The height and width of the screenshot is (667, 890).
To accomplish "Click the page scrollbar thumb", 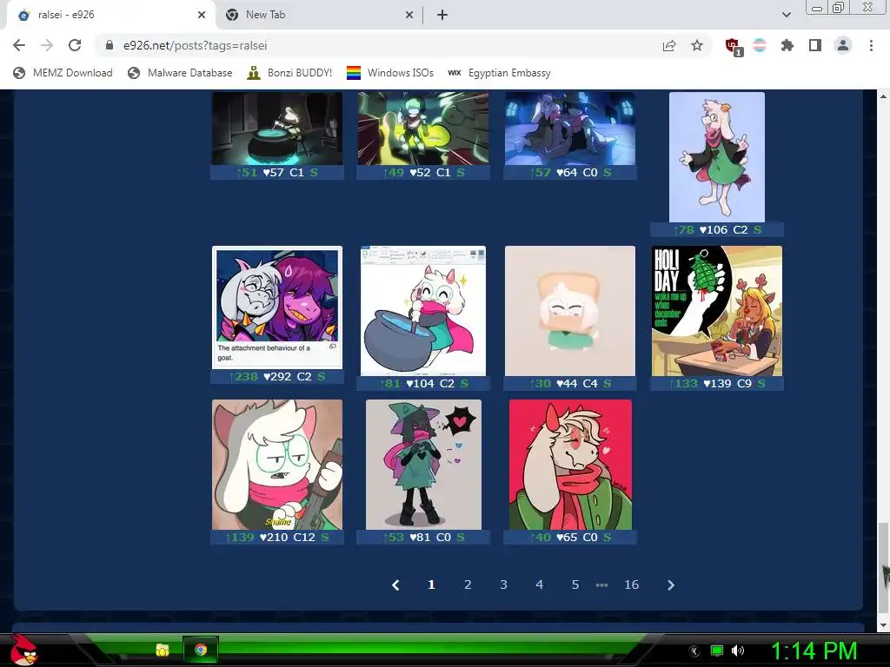I will 883,567.
